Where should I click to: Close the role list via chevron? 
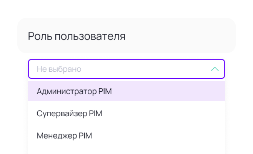pyautogui.click(x=215, y=69)
